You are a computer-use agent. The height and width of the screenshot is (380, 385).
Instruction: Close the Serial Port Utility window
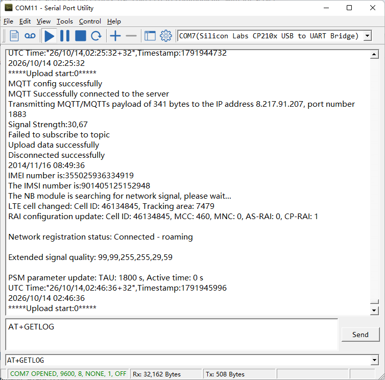(x=372, y=8)
